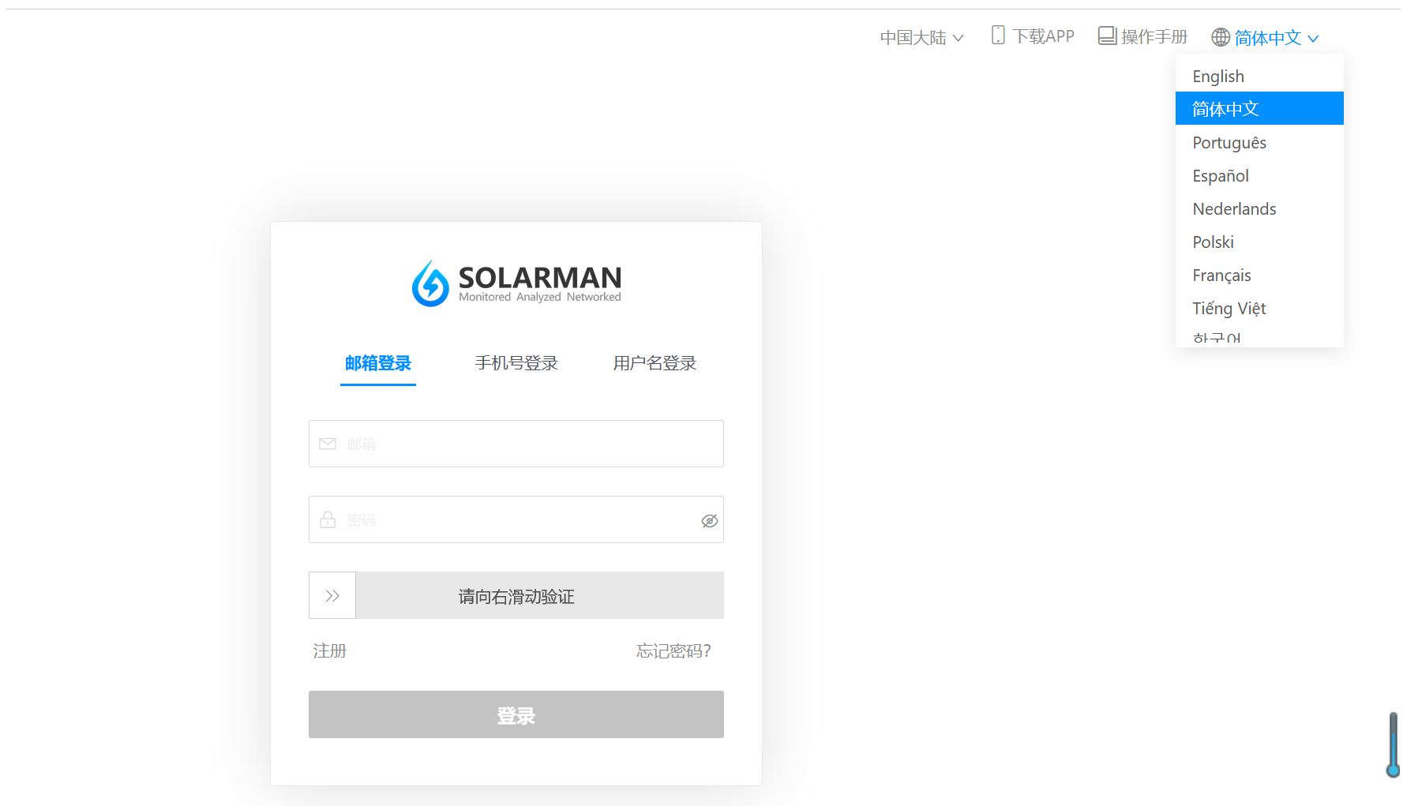Choose Polski from the language list
Viewport: 1418px width, 806px height.
click(x=1259, y=242)
